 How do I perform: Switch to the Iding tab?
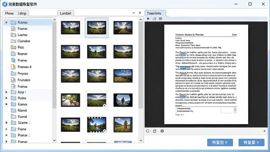click(x=22, y=13)
